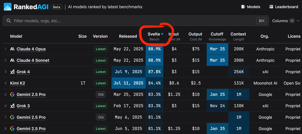Open Claude 4 Opus model link
The image size is (302, 134).
click(x=31, y=49)
